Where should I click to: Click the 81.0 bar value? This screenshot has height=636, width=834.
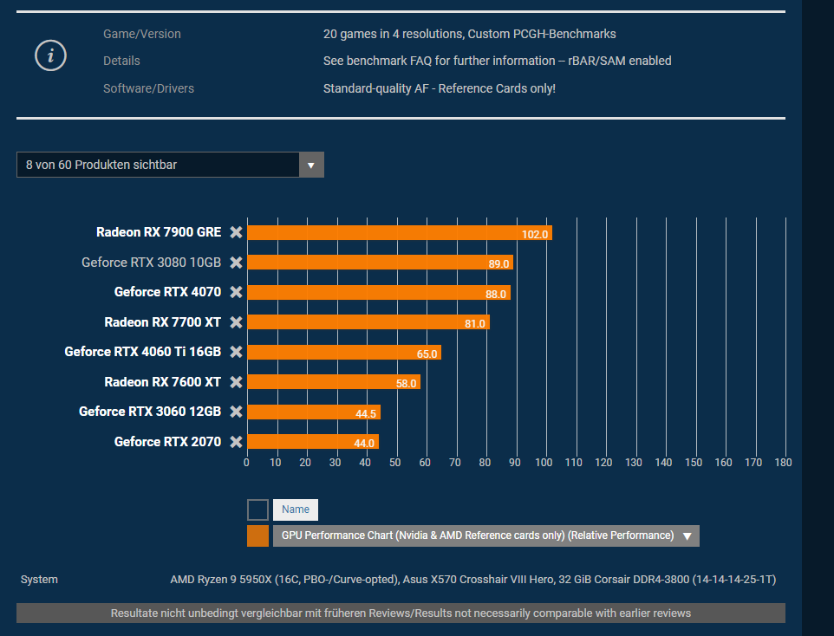(x=475, y=324)
